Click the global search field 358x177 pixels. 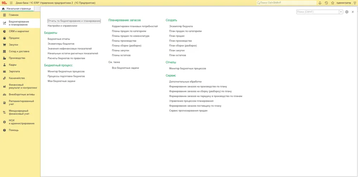tap(286, 3)
